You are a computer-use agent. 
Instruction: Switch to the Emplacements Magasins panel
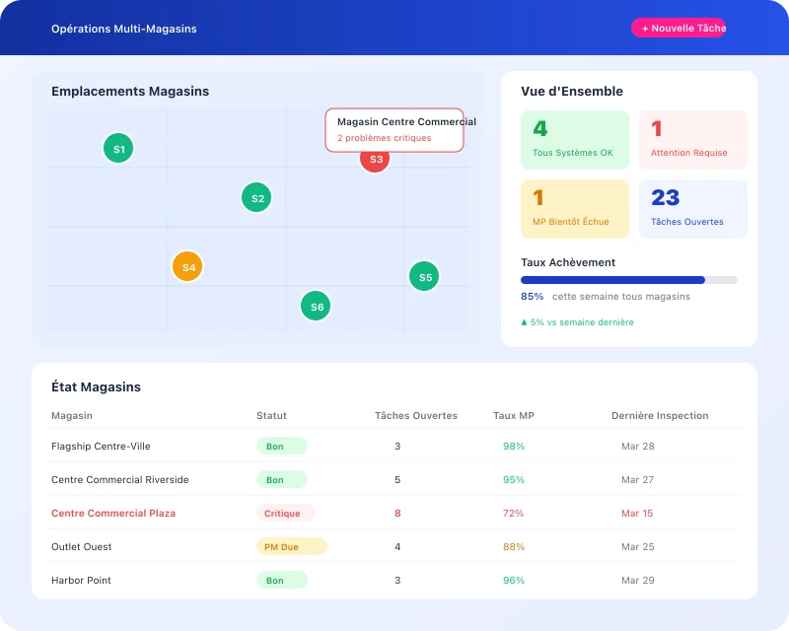[129, 91]
